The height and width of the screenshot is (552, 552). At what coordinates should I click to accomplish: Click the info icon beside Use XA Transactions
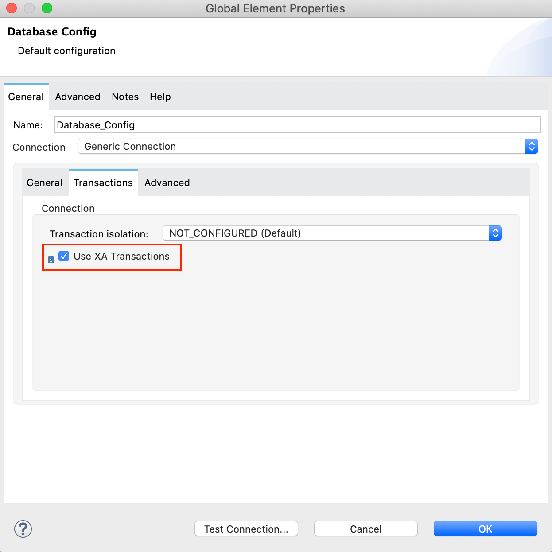(51, 260)
